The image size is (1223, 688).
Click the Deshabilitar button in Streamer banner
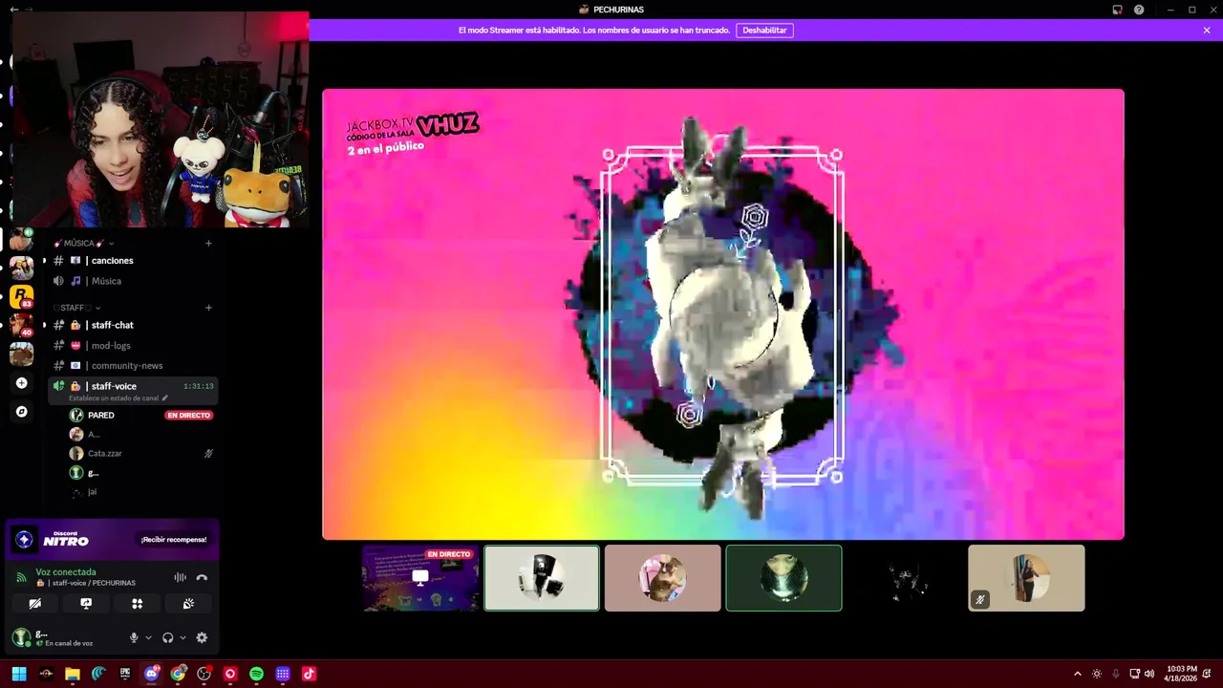click(764, 31)
